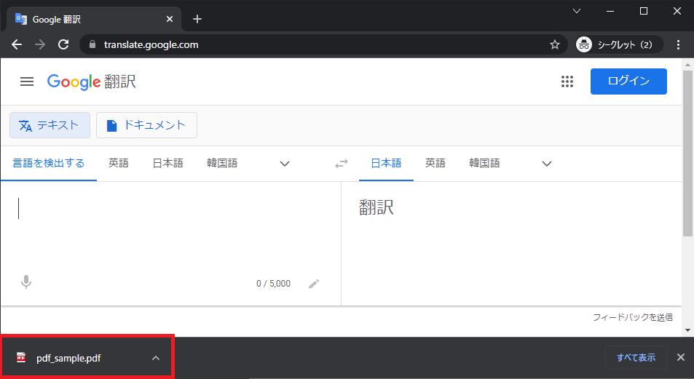This screenshot has width=694, height=379.
Task: Select 日本語 as the target language
Action: click(386, 163)
